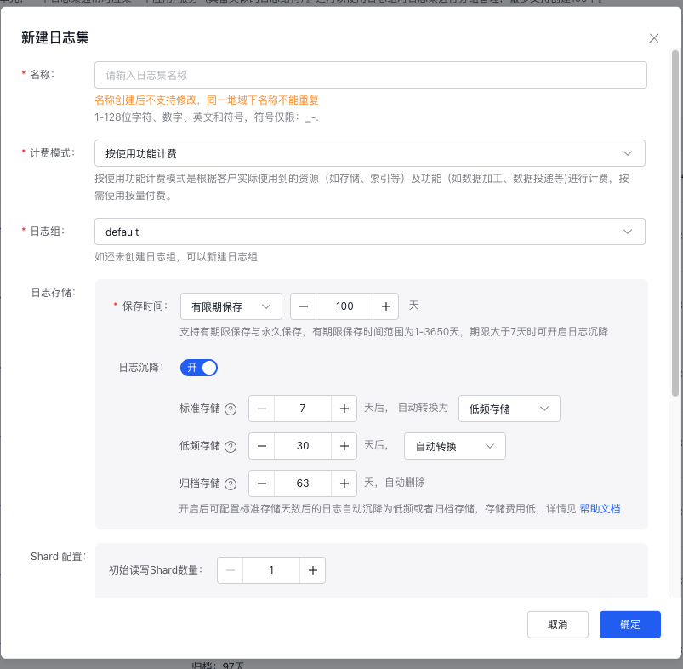Click the orange 名称创建后不支持修改 warning text
The image size is (683, 669).
point(207,100)
